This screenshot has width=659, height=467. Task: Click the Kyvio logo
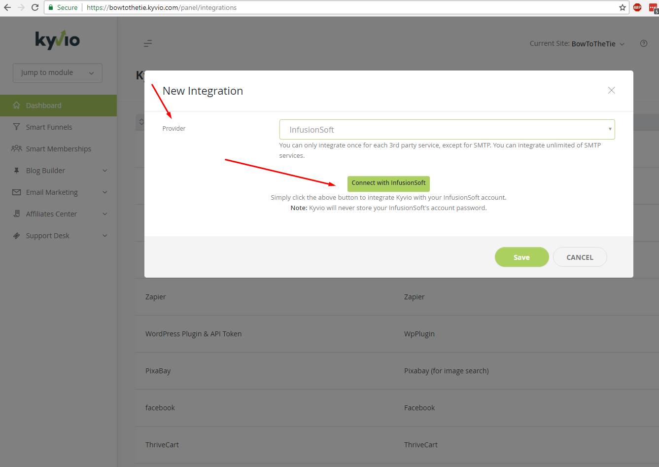58,40
